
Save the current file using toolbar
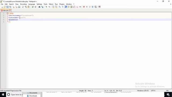7,7
